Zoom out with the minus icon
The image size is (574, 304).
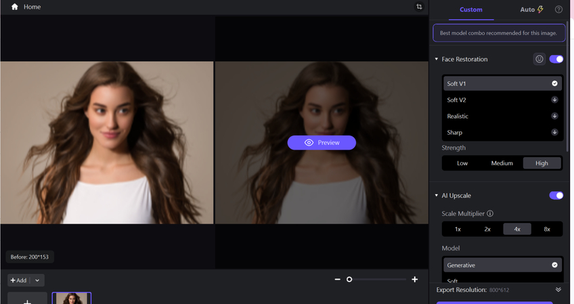[x=338, y=280]
